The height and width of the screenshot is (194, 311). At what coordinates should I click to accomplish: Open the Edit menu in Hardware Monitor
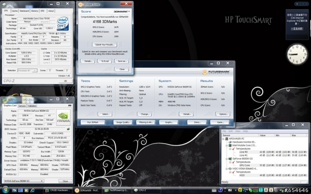pos(230,131)
